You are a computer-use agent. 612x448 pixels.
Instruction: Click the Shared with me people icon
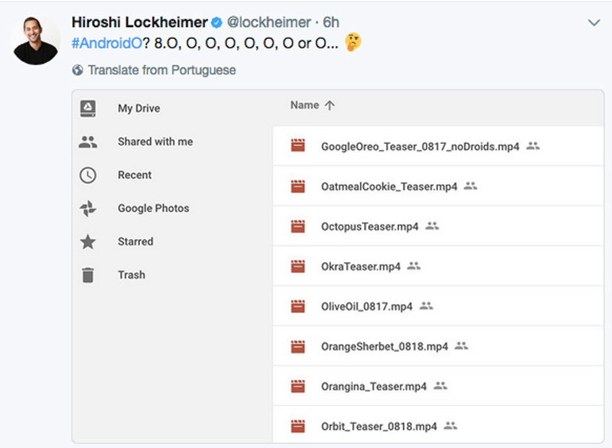[x=88, y=142]
